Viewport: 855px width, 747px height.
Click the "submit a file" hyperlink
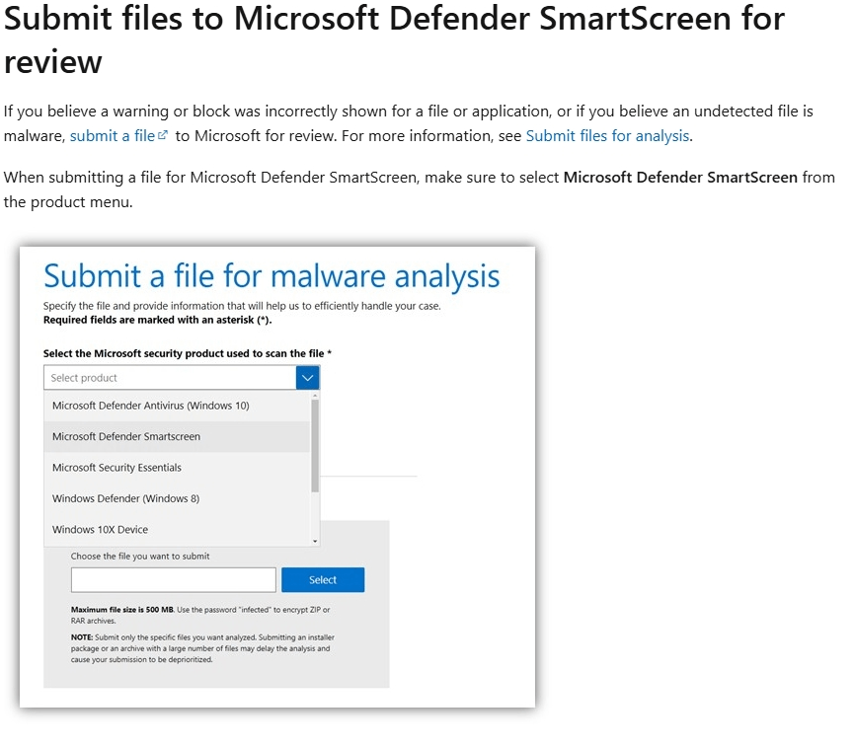click(112, 135)
